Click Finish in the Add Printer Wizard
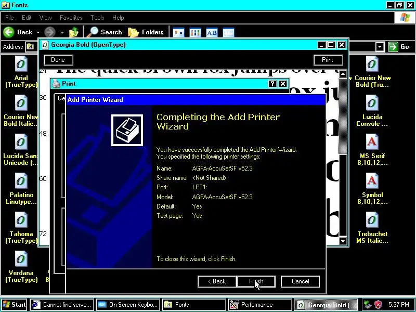 point(256,281)
